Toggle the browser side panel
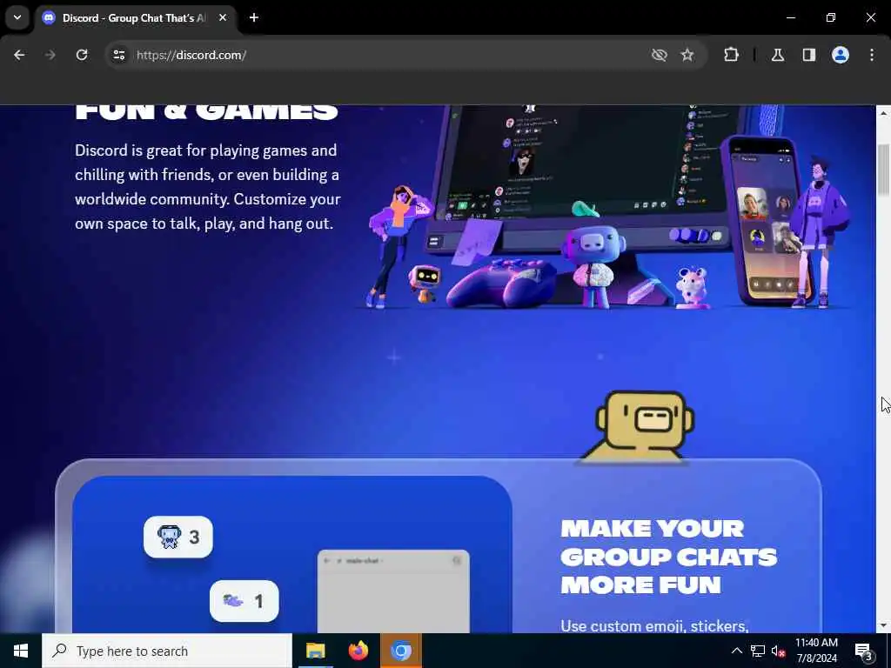The image size is (891, 668). (x=809, y=55)
